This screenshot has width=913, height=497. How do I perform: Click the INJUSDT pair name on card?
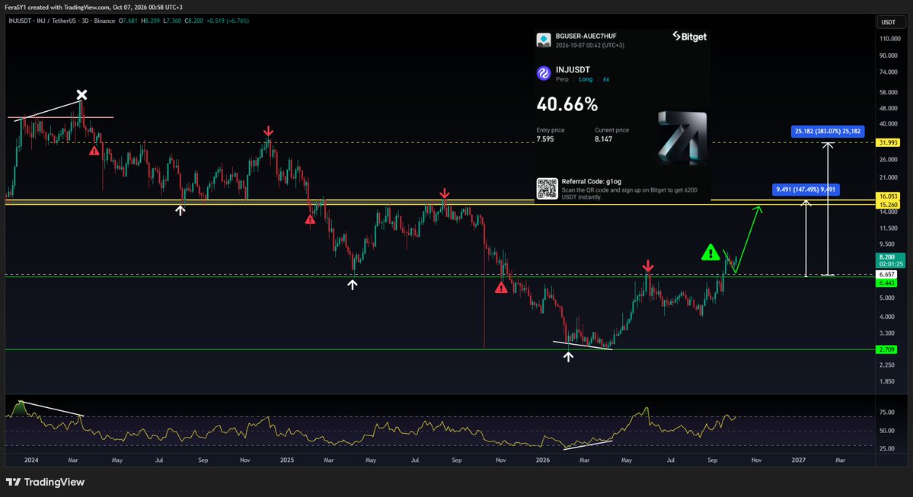tap(573, 70)
